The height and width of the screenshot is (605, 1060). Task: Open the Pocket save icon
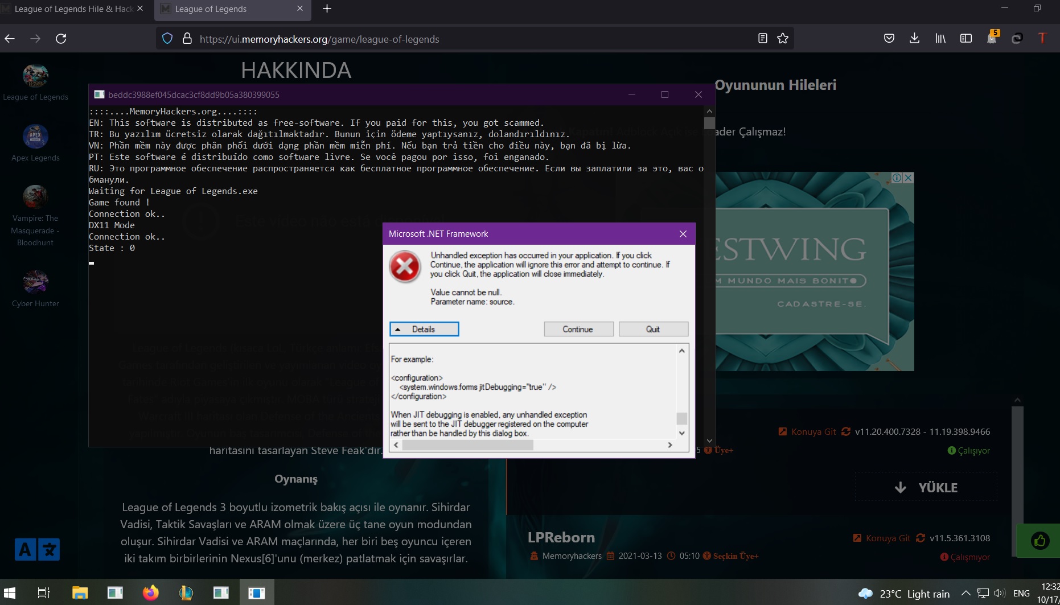(889, 39)
